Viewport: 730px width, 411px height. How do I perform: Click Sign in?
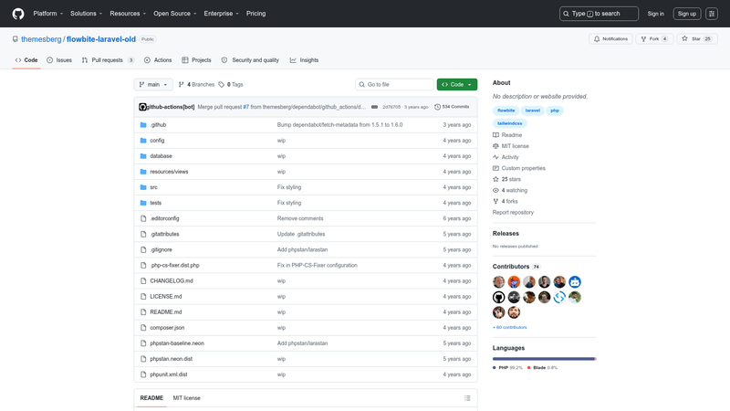(655, 14)
